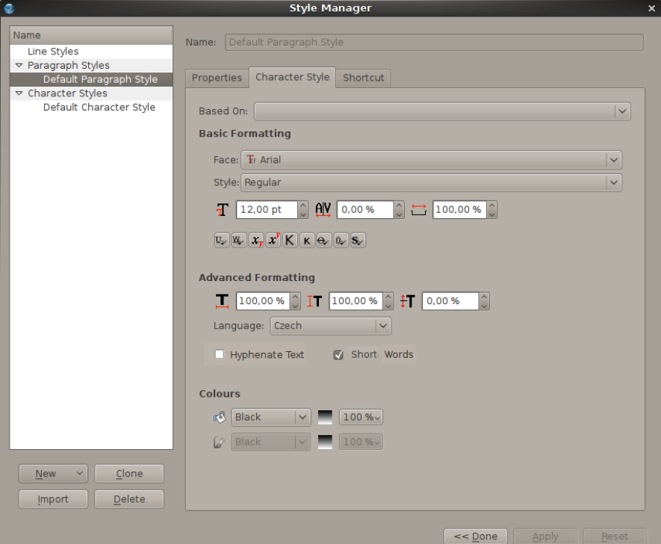Click the fill shade gradient swatch
The height and width of the screenshot is (544, 661).
point(325,418)
